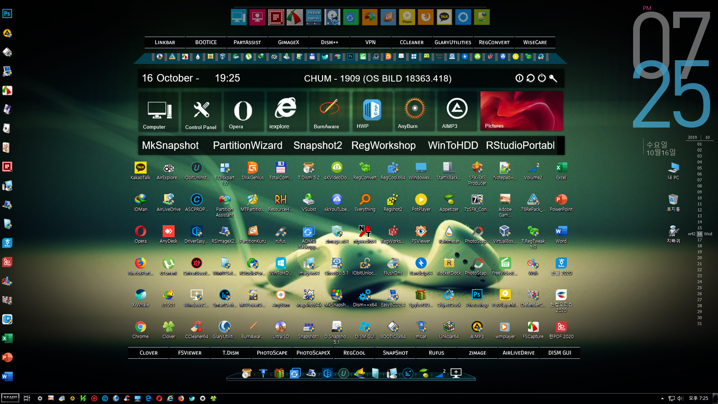718x404 pixels.
Task: Open RocketDock desktop icon
Action: (449, 266)
